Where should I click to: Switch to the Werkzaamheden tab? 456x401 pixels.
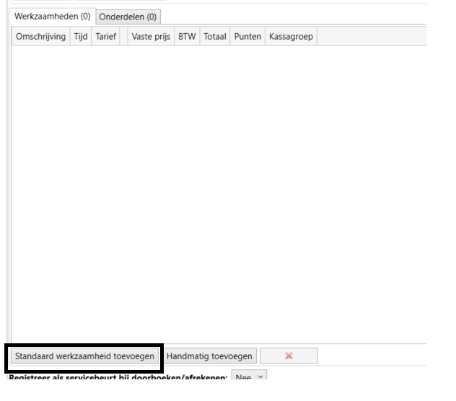52,16
